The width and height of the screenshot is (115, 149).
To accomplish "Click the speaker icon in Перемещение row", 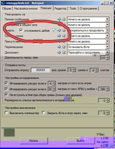I will point(59,47).
